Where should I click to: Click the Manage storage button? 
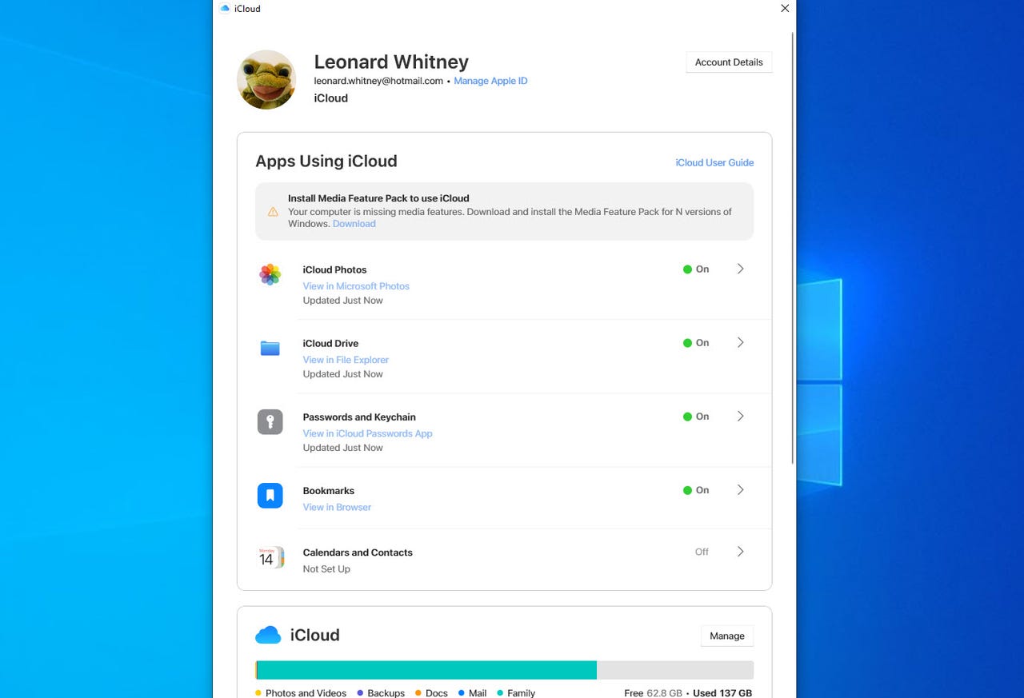[727, 636]
